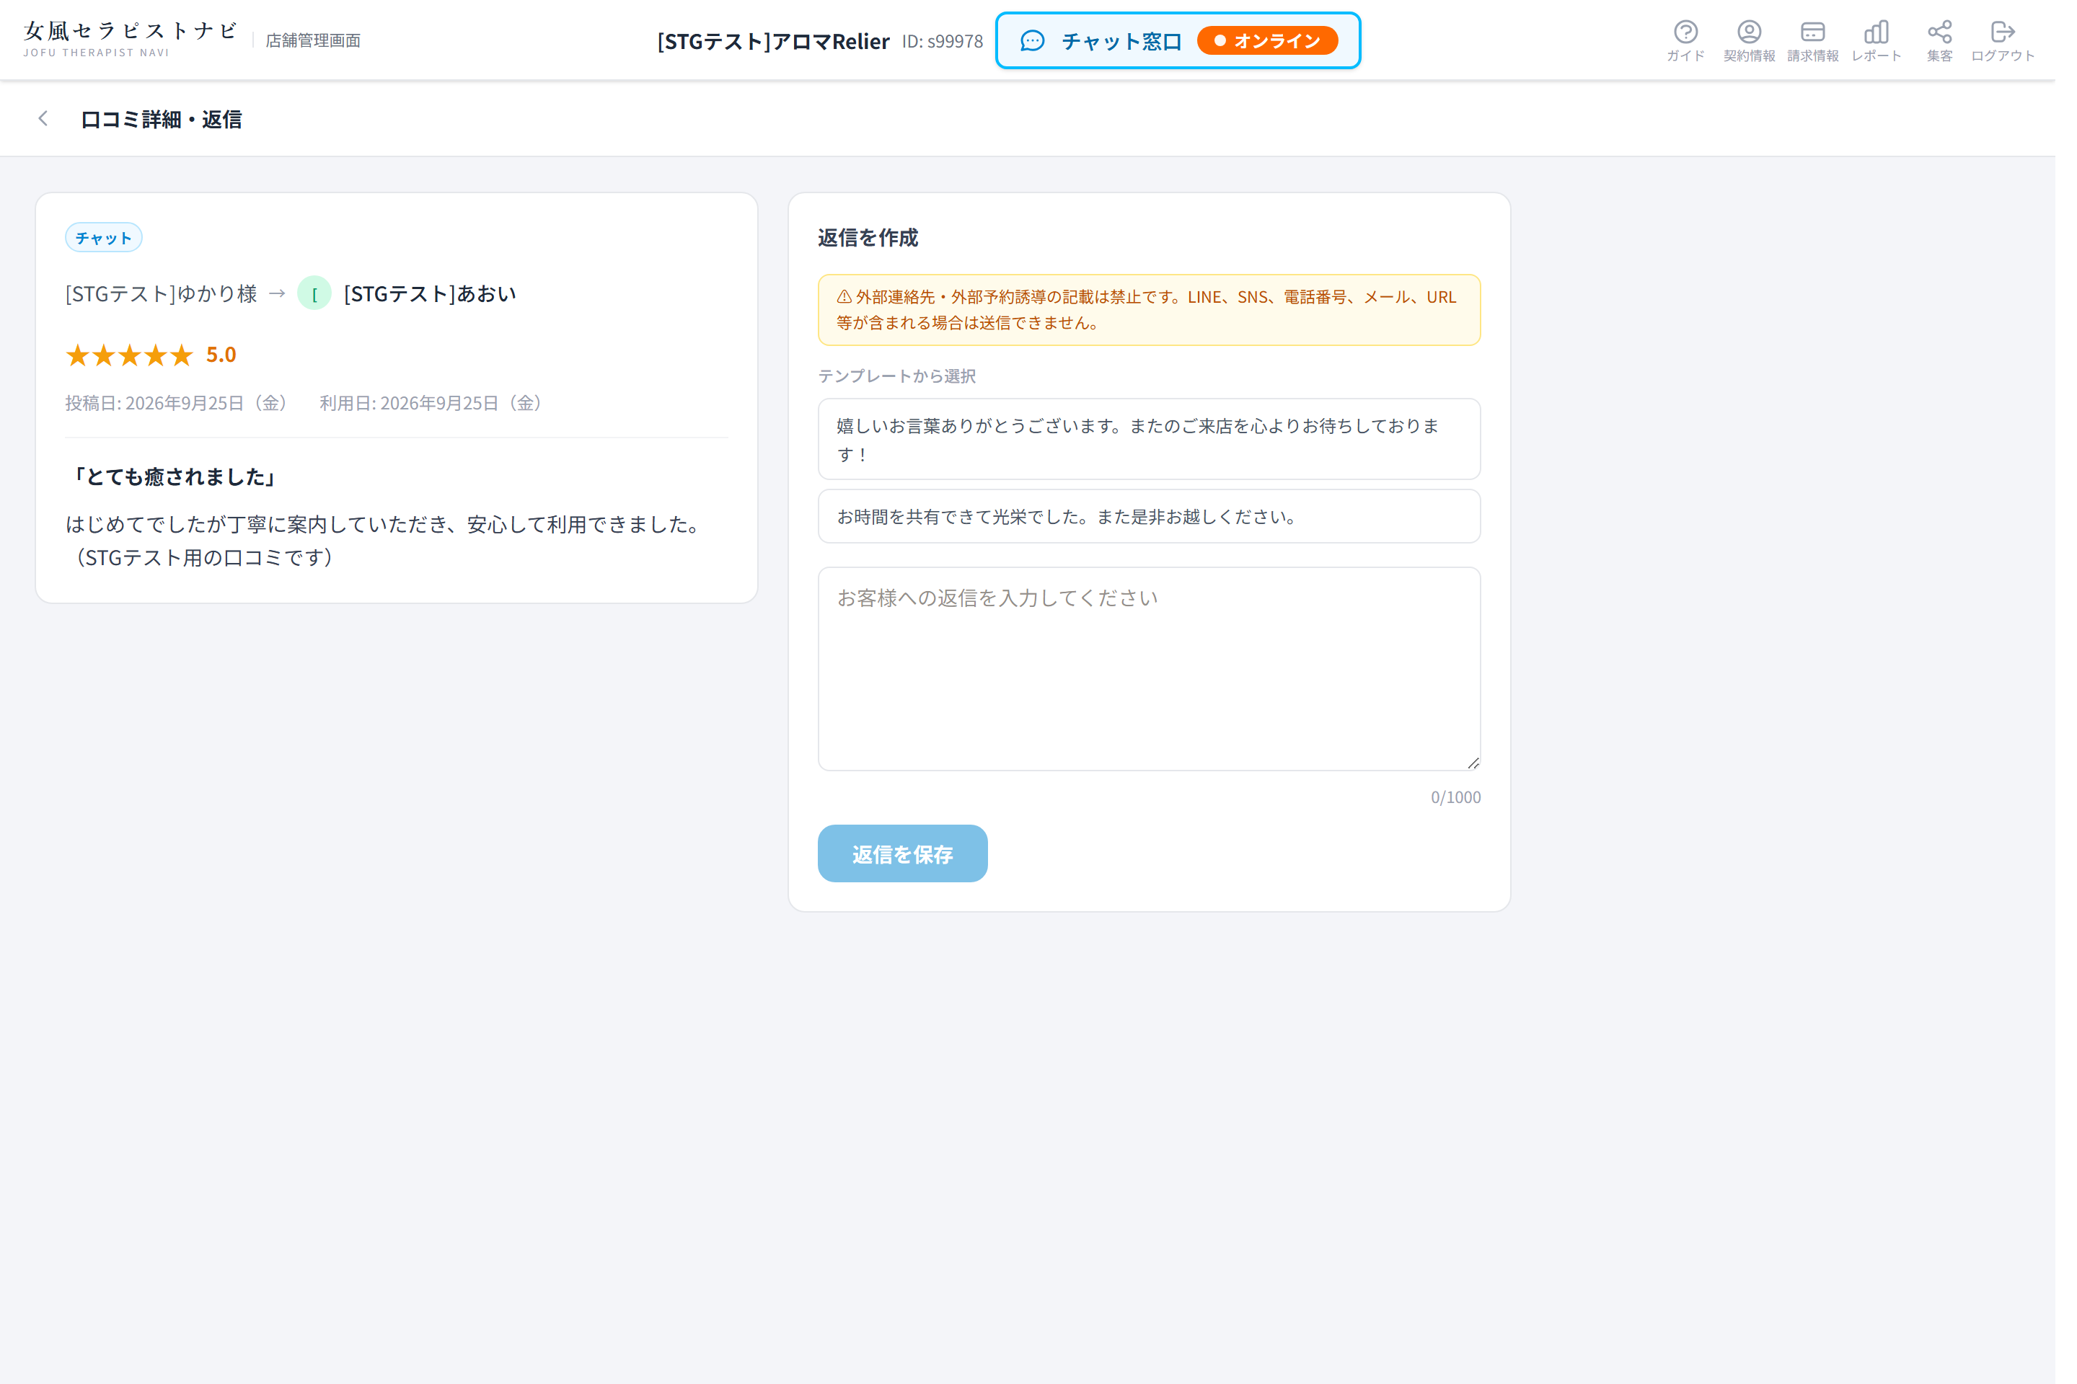Click therapist name [STGテスト]あおい
Viewport: 2077px width, 1384px height.
click(x=433, y=296)
